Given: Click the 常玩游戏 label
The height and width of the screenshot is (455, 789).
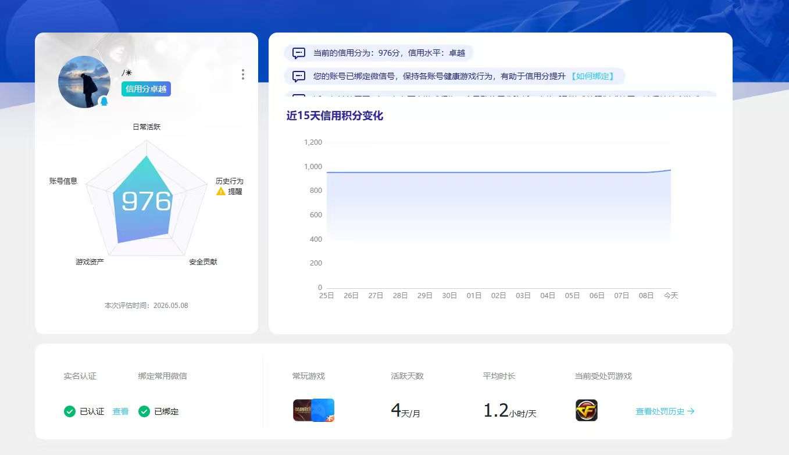Looking at the screenshot, I should click(x=309, y=376).
